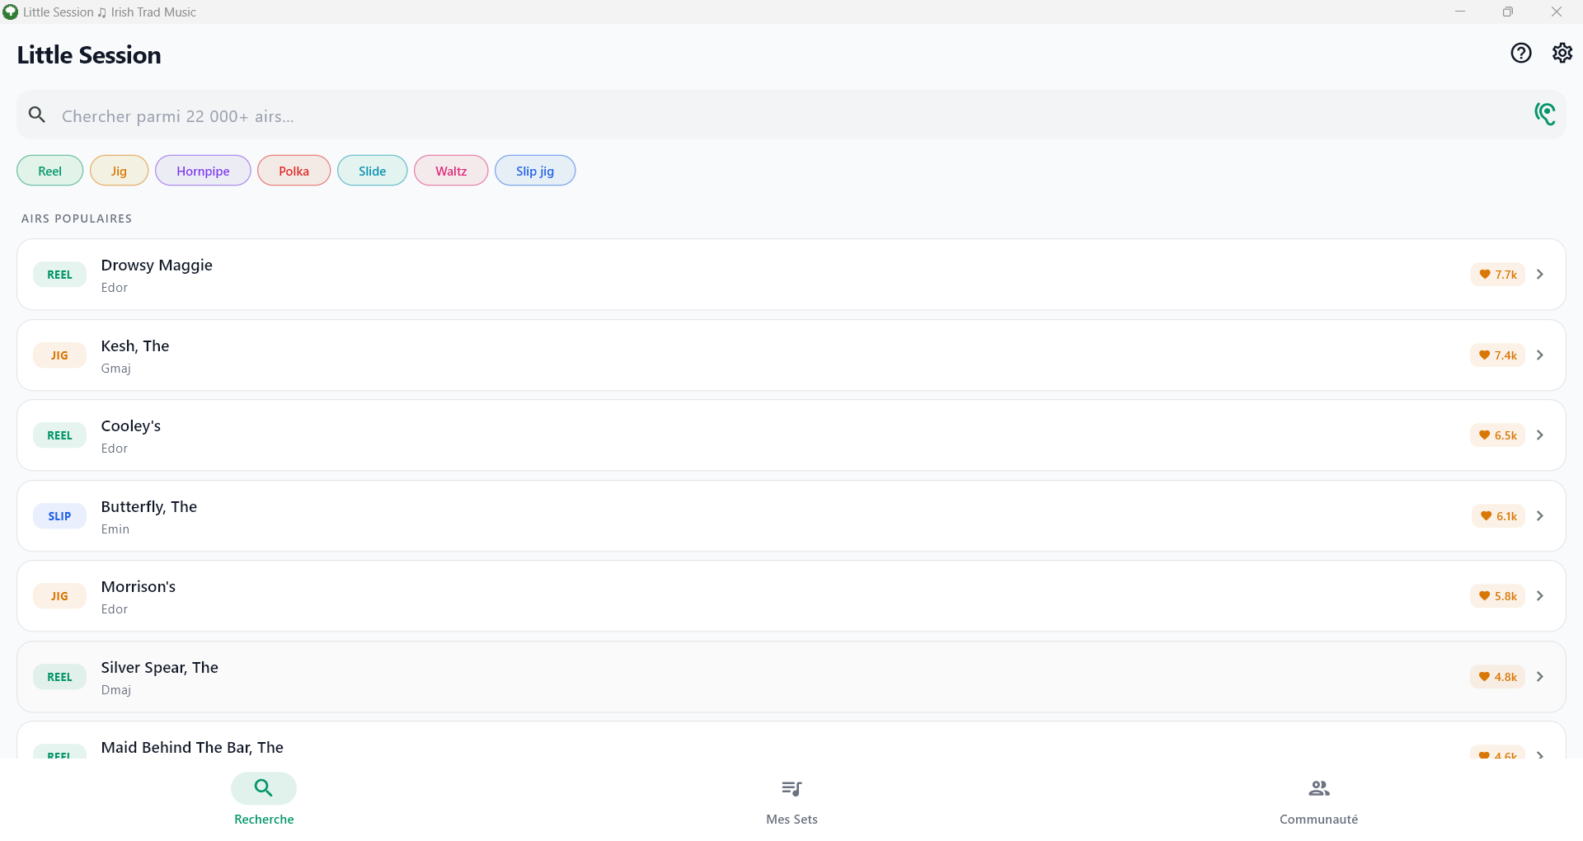1583x841 pixels.
Task: Select the Polka filter button
Action: pos(294,171)
